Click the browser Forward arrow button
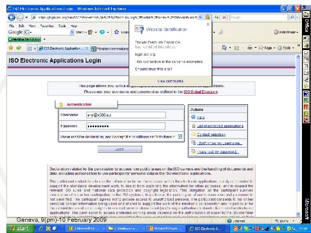The width and height of the screenshot is (311, 233). pyautogui.click(x=20, y=17)
